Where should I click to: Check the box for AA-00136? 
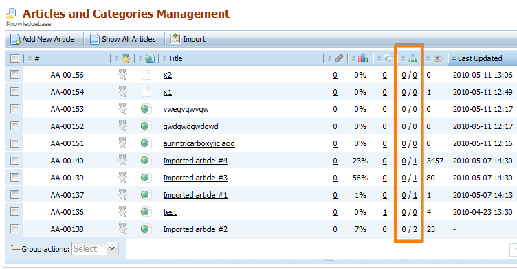[14, 212]
